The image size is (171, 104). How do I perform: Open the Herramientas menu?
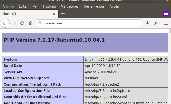[x=94, y=6]
